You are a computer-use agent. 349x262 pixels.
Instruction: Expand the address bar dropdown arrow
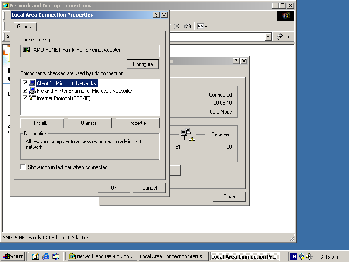coord(268,37)
